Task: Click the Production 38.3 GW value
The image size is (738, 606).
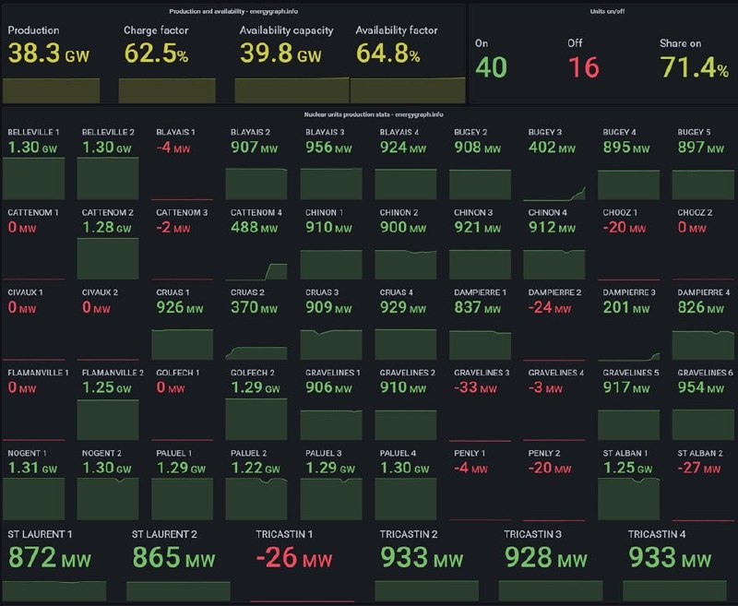Action: (x=50, y=54)
